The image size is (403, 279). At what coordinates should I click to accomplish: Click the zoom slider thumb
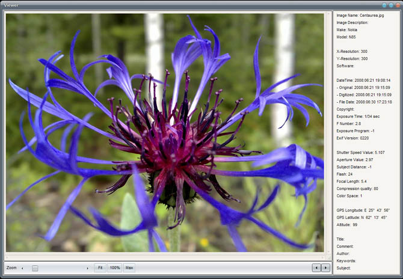point(35,268)
